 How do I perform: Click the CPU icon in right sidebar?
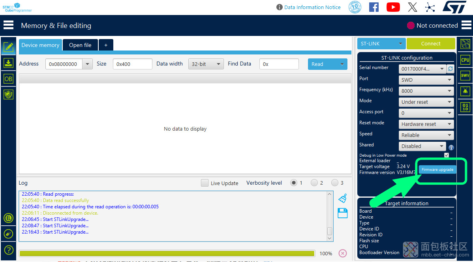[x=465, y=60]
